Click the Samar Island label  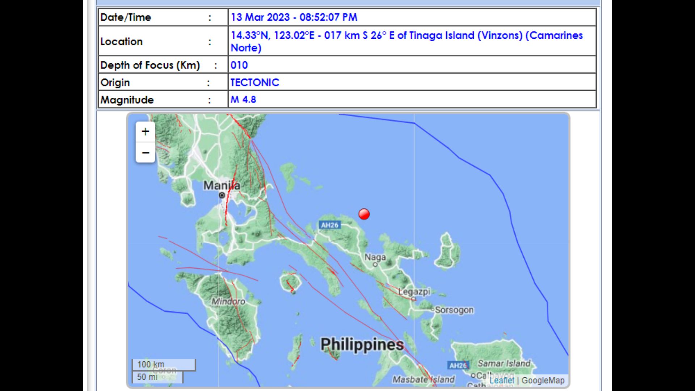tap(504, 363)
